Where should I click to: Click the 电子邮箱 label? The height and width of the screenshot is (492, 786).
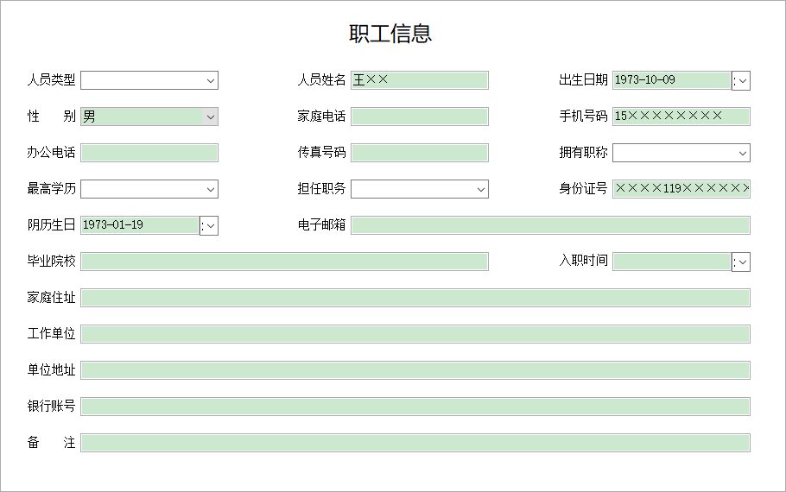pos(321,225)
